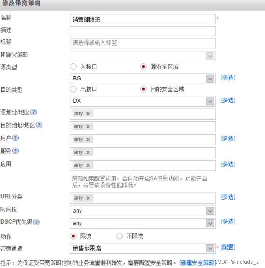265x268 pixels.
Task: Expand the 时间段 dropdown
Action: pyautogui.click(x=210, y=211)
